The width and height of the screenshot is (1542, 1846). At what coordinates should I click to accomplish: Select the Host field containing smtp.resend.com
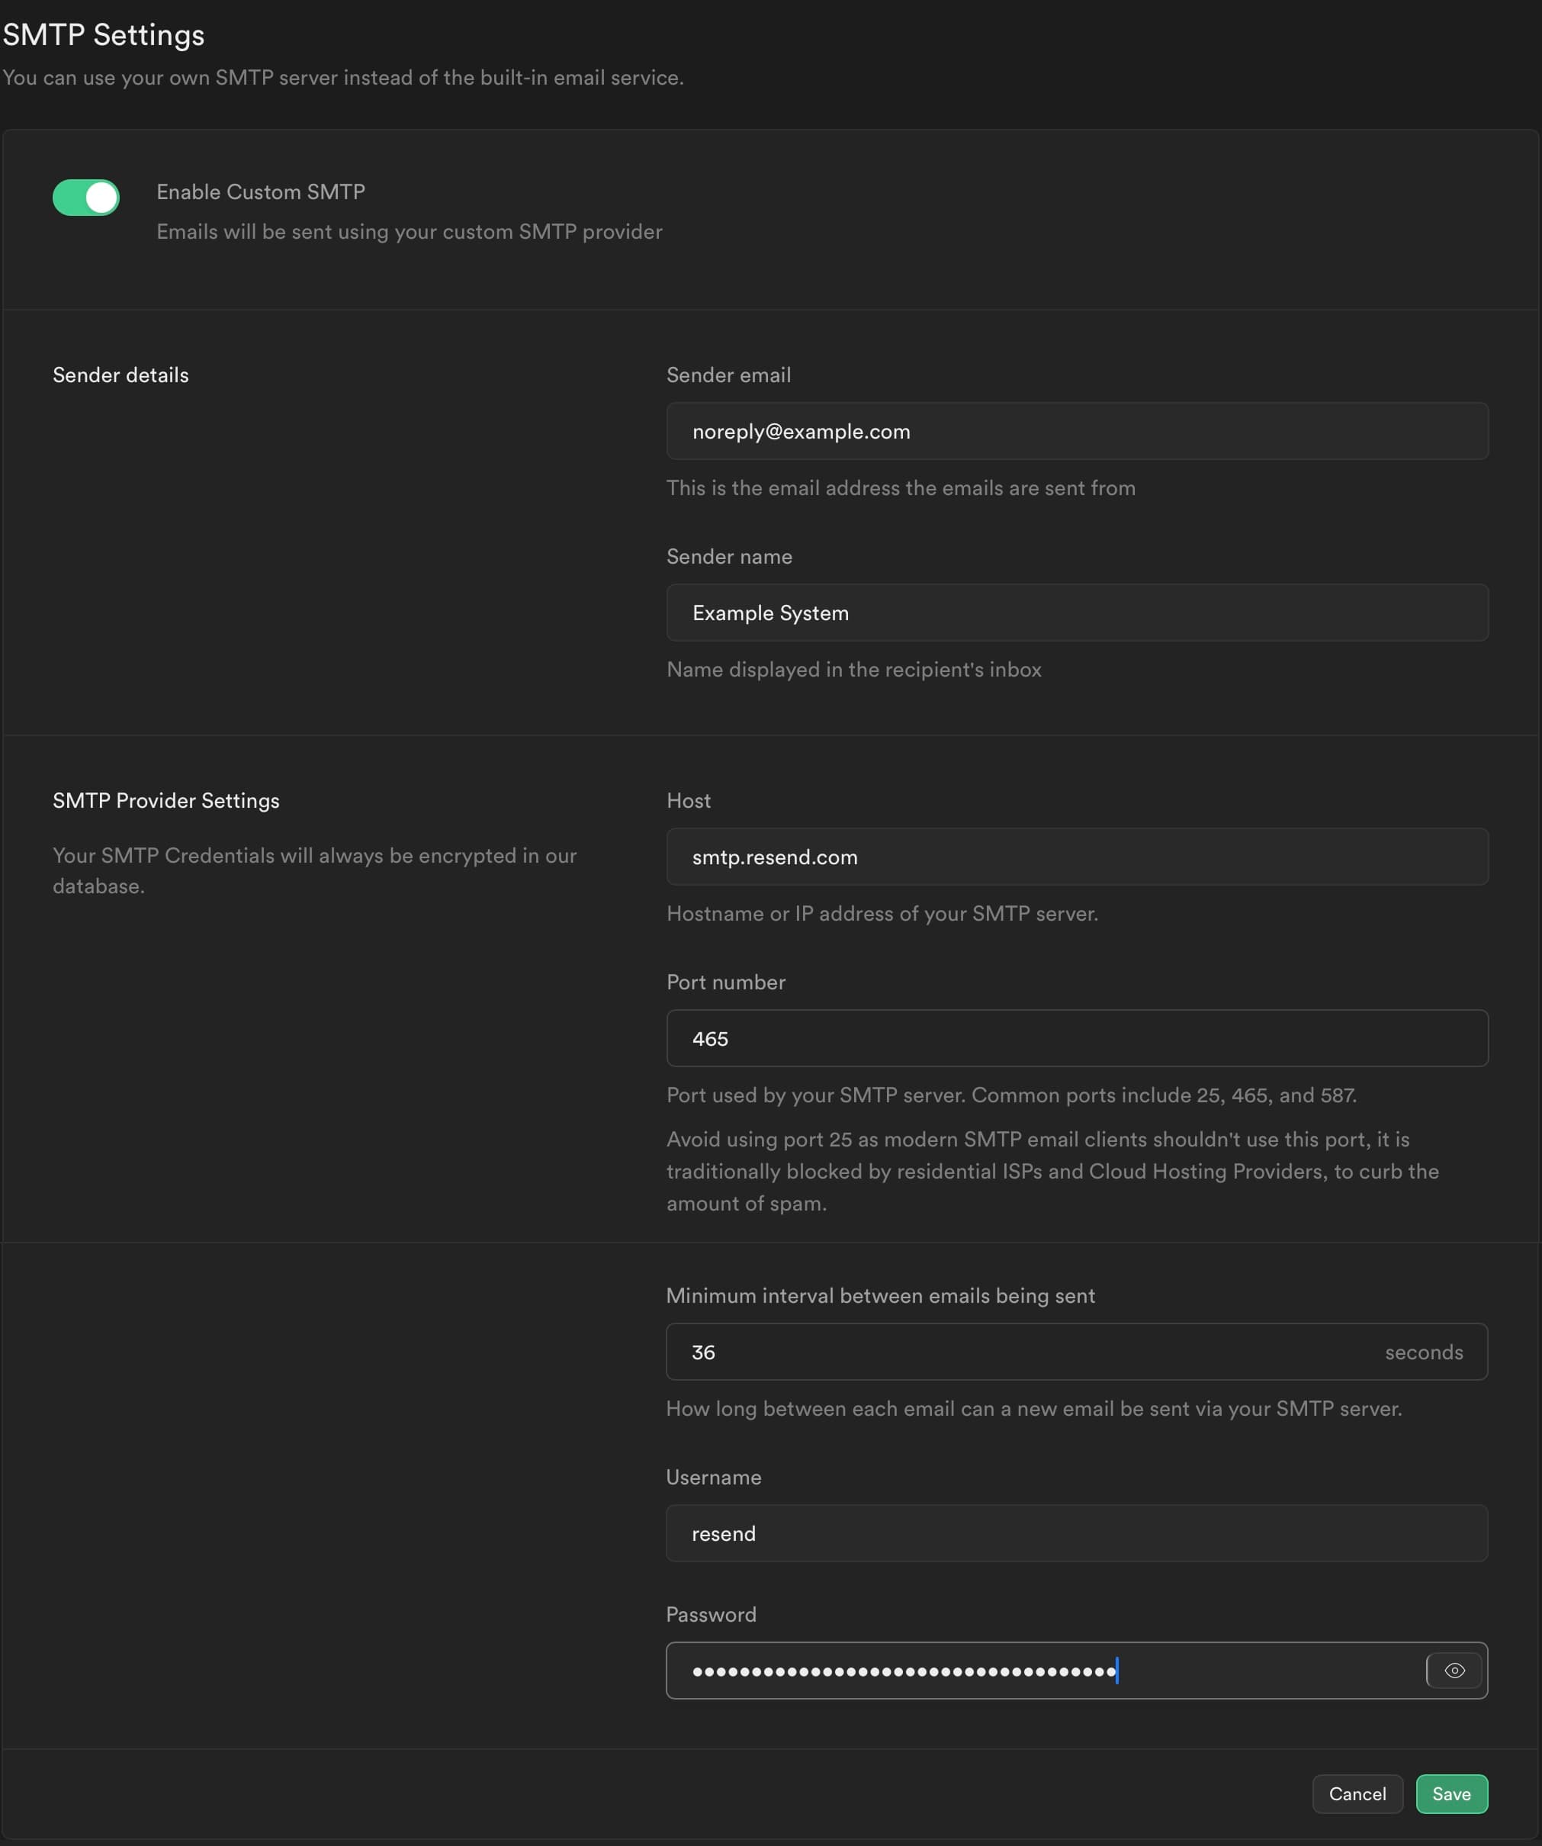tap(1076, 856)
